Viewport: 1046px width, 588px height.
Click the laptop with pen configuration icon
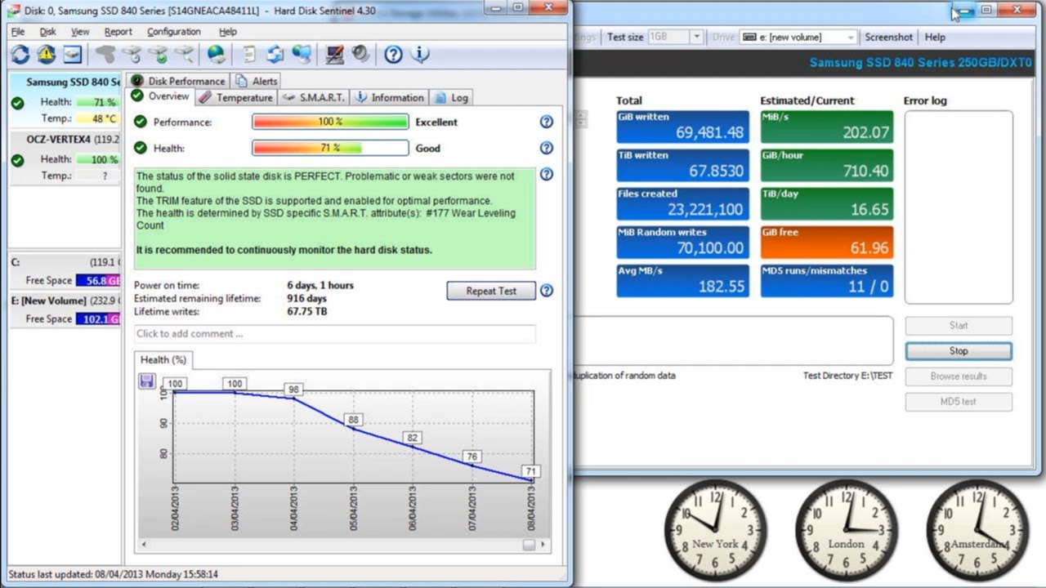point(334,55)
